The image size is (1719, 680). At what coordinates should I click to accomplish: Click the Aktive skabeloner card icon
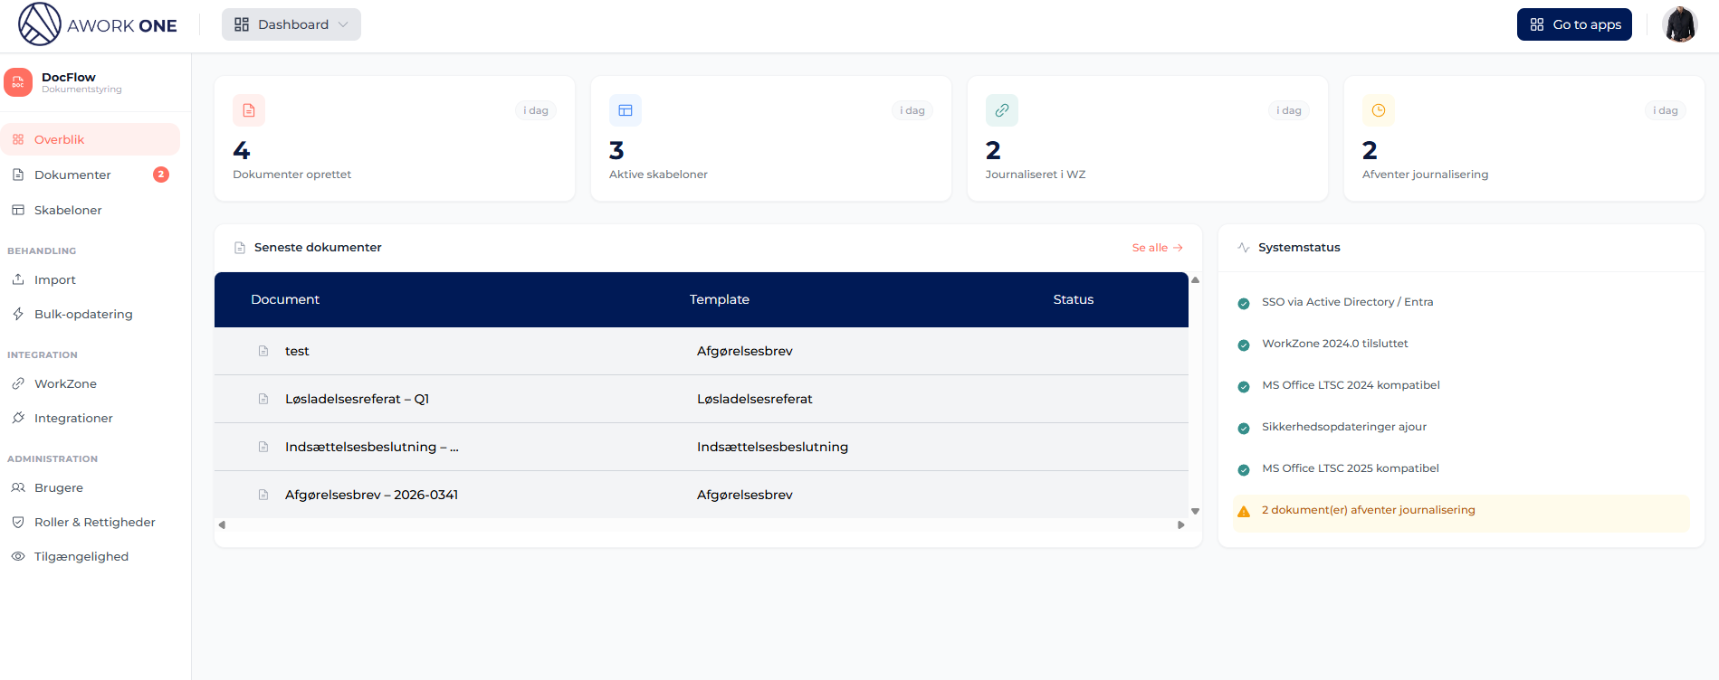click(x=626, y=110)
